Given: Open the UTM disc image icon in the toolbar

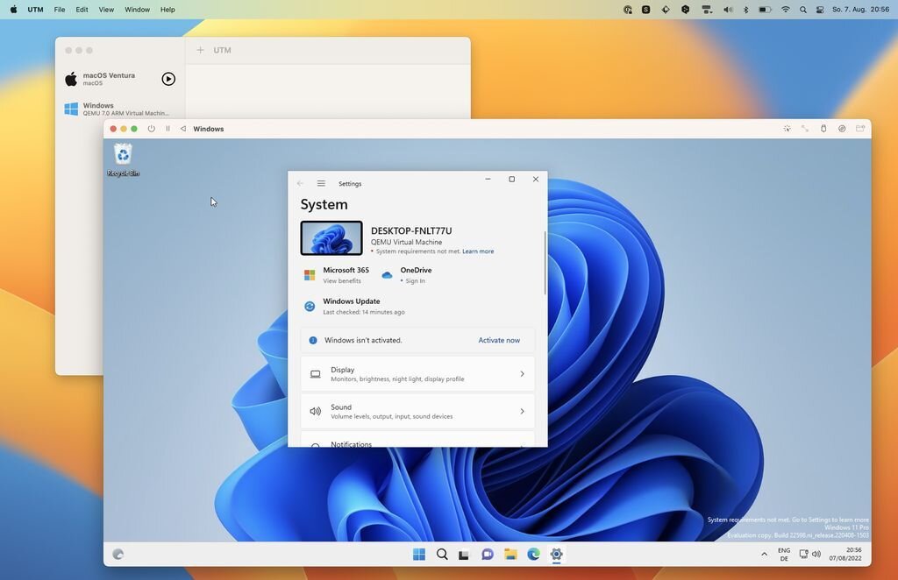Looking at the screenshot, I should (841, 128).
